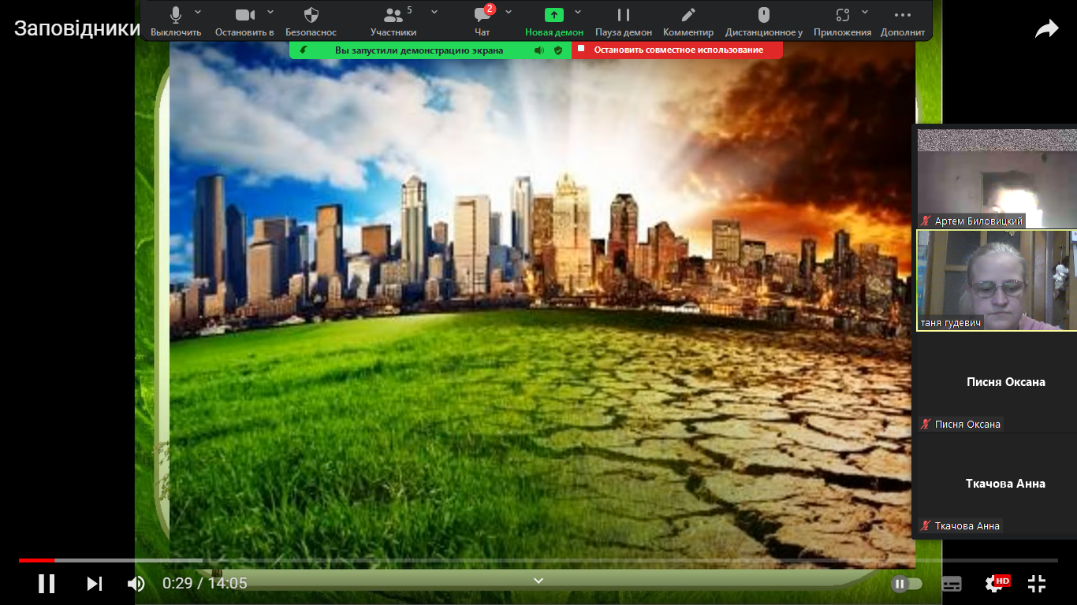Expand arrow next to Apps

pyautogui.click(x=865, y=12)
